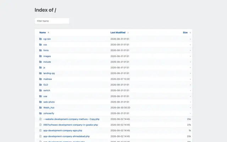227x142 pixels.
Task: Click the mailnew folder icon
Action: (x=40, y=79)
